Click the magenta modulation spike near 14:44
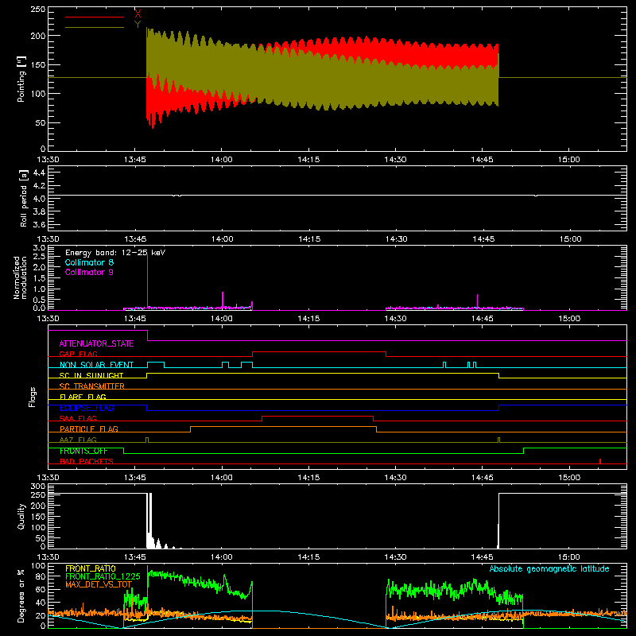Viewport: 636px width, 636px height. [478, 301]
